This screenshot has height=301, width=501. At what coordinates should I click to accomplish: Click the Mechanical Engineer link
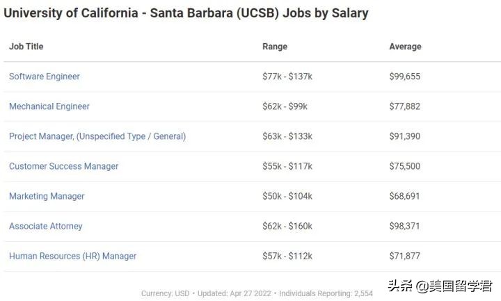[x=49, y=106]
